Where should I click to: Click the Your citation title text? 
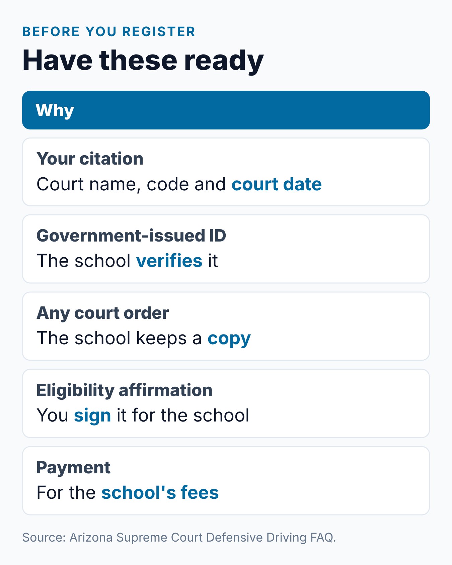click(x=90, y=159)
